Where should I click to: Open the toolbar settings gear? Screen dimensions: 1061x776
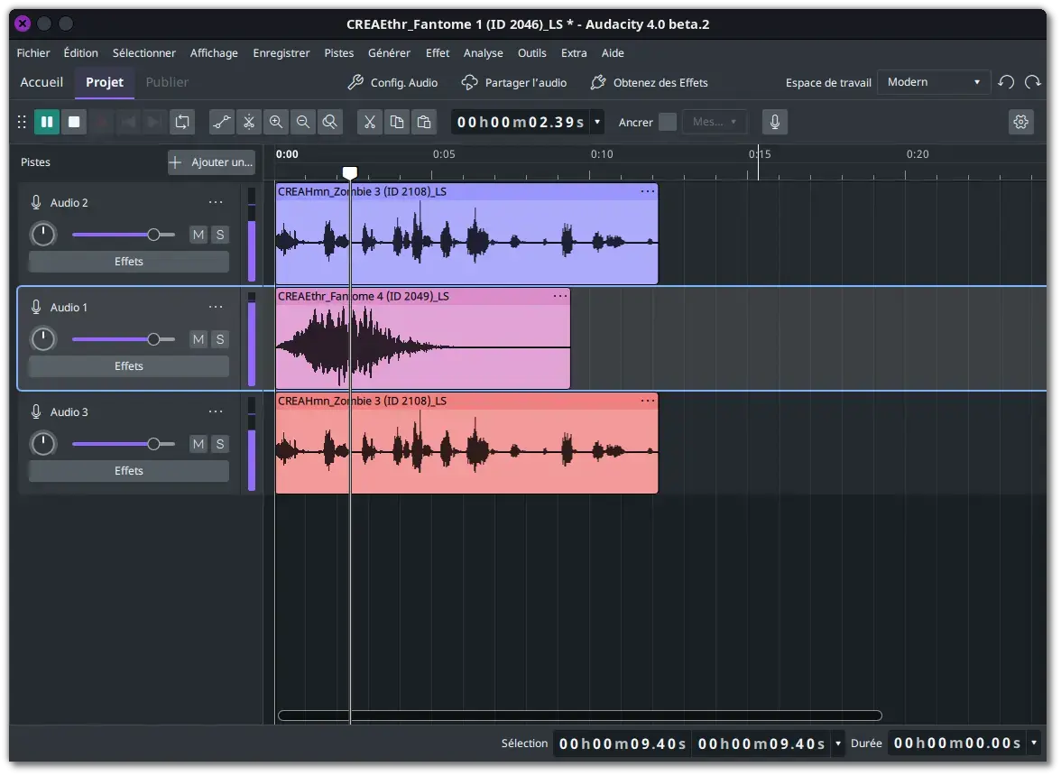(1021, 123)
